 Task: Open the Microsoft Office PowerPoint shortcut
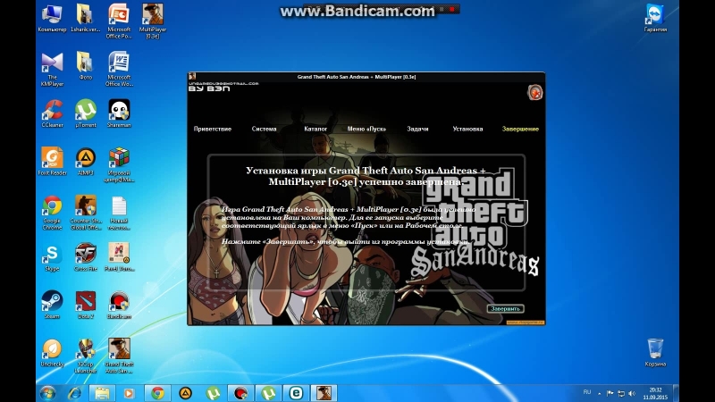(119, 21)
